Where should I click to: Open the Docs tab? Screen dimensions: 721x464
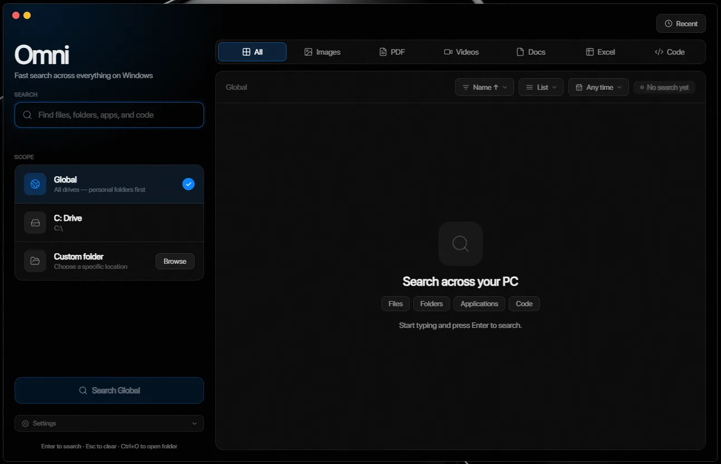pyautogui.click(x=531, y=52)
